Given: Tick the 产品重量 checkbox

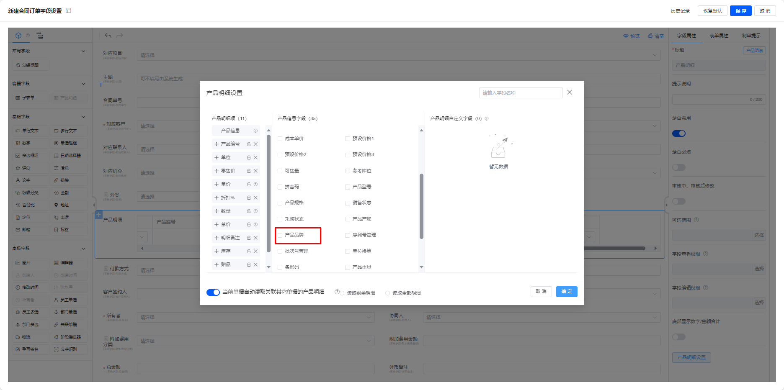Looking at the screenshot, I should [x=348, y=267].
